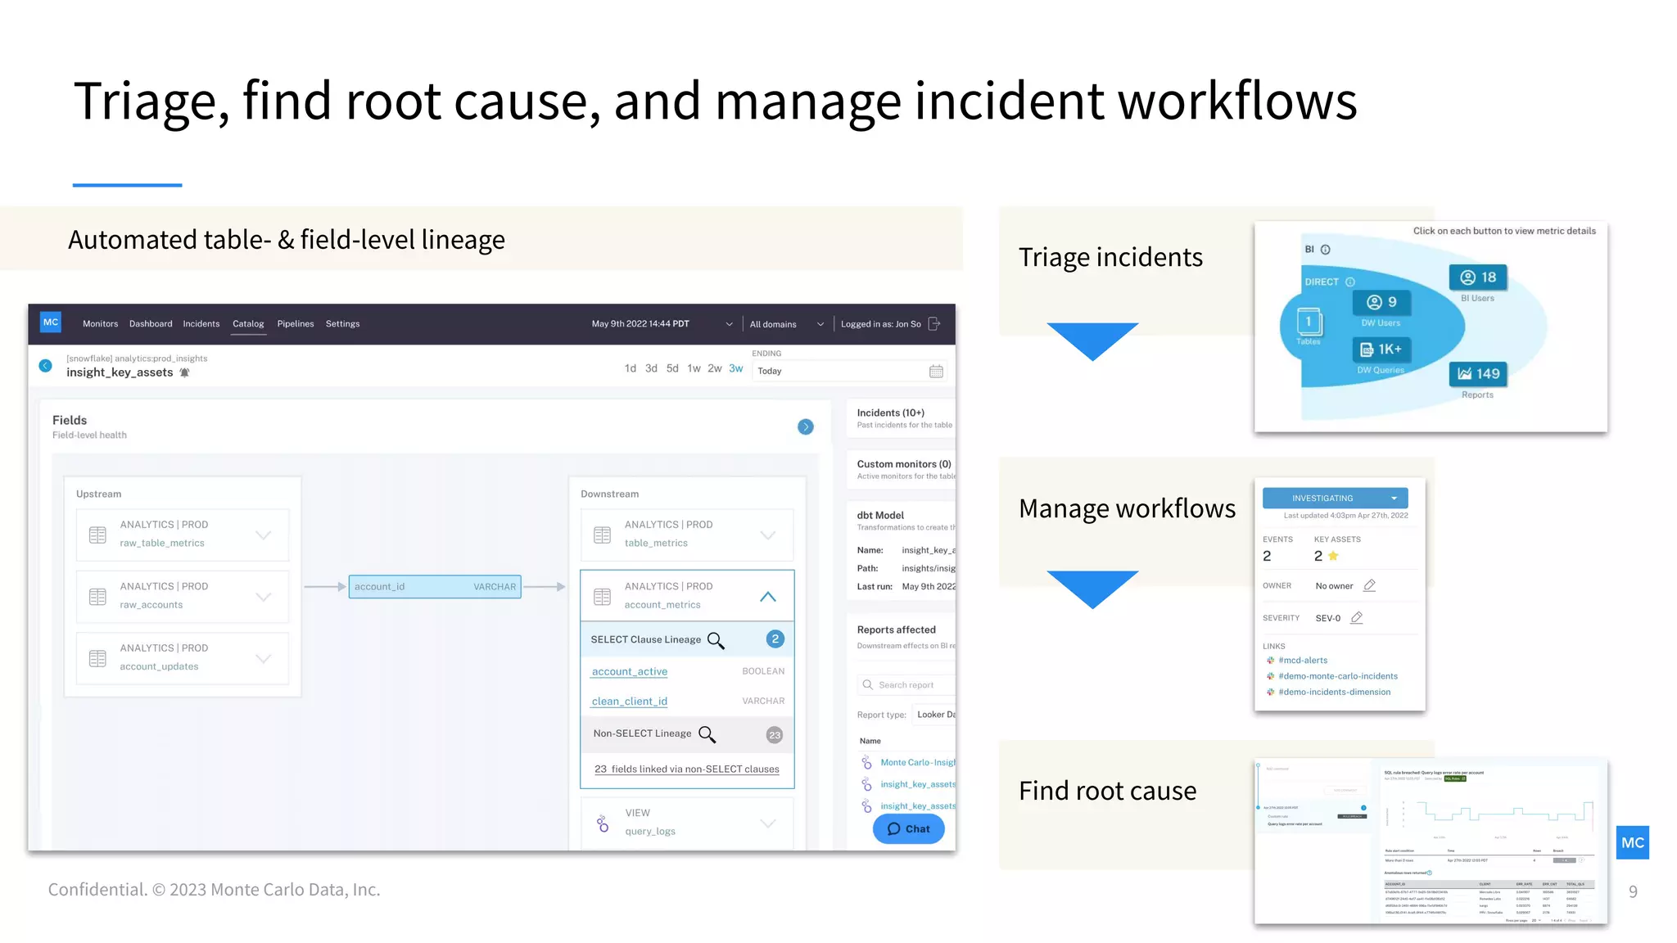
Task: Click the blue back arrow icon
Action: pyautogui.click(x=46, y=366)
